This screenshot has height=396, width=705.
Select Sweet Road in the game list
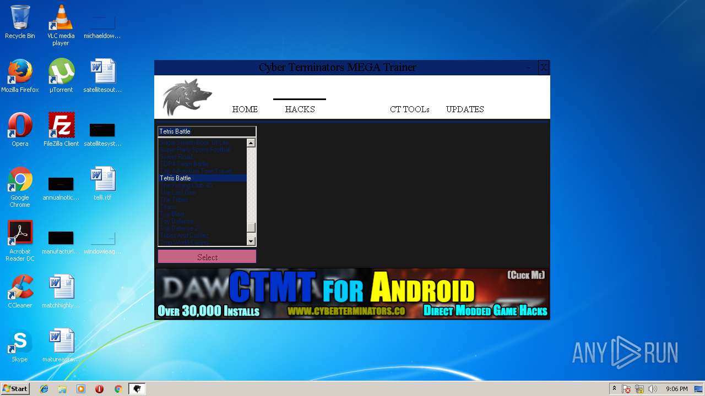click(x=202, y=157)
